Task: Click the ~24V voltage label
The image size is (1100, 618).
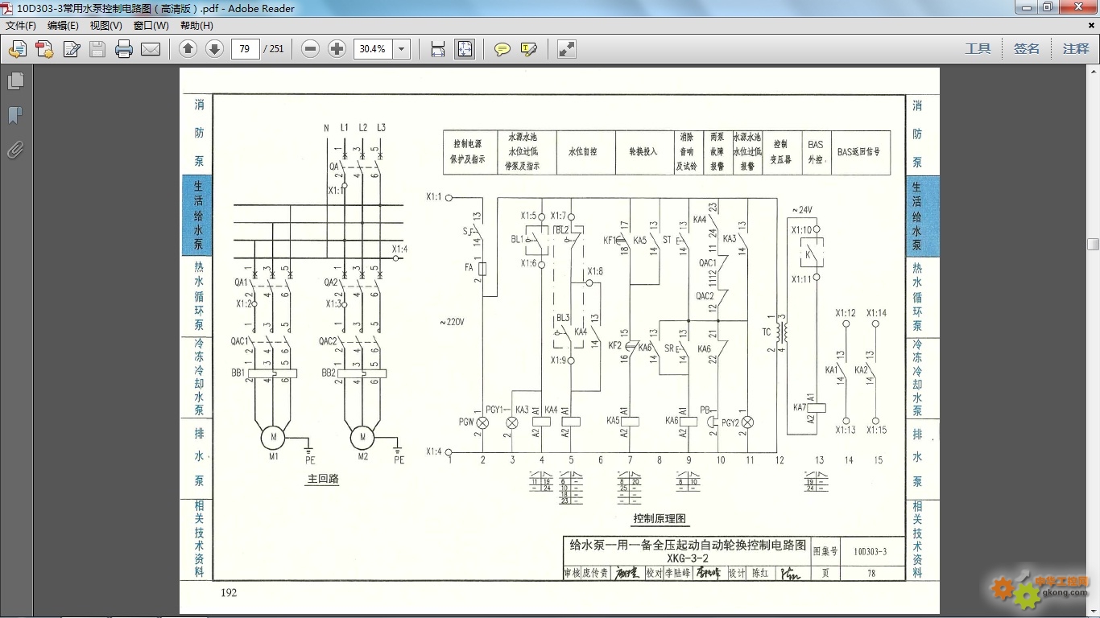Action: (802, 210)
